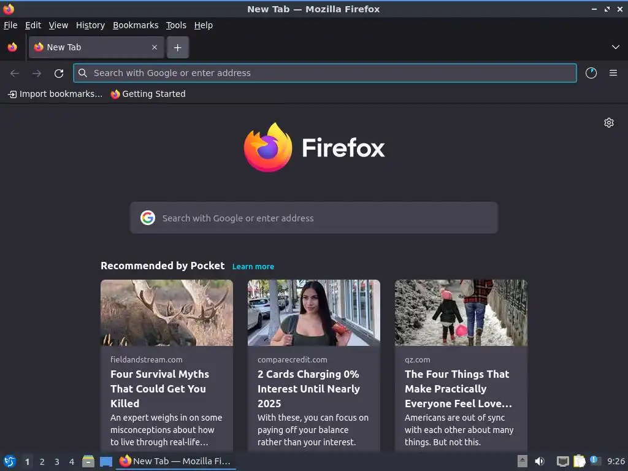The image size is (628, 471).
Task: Open 2 Cards Charging 0% article
Action: tap(308, 388)
